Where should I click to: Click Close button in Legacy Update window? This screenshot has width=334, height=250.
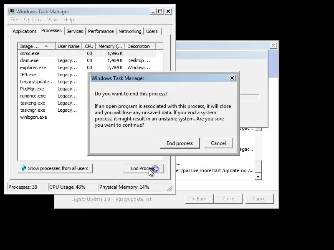pyautogui.click(x=228, y=199)
